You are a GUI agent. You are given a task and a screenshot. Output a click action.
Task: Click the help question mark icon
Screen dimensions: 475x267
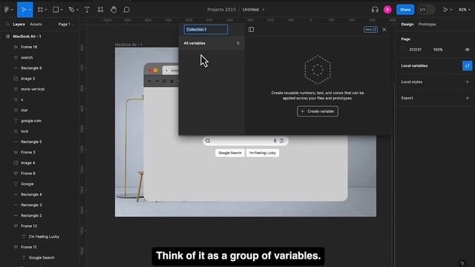[462, 264]
